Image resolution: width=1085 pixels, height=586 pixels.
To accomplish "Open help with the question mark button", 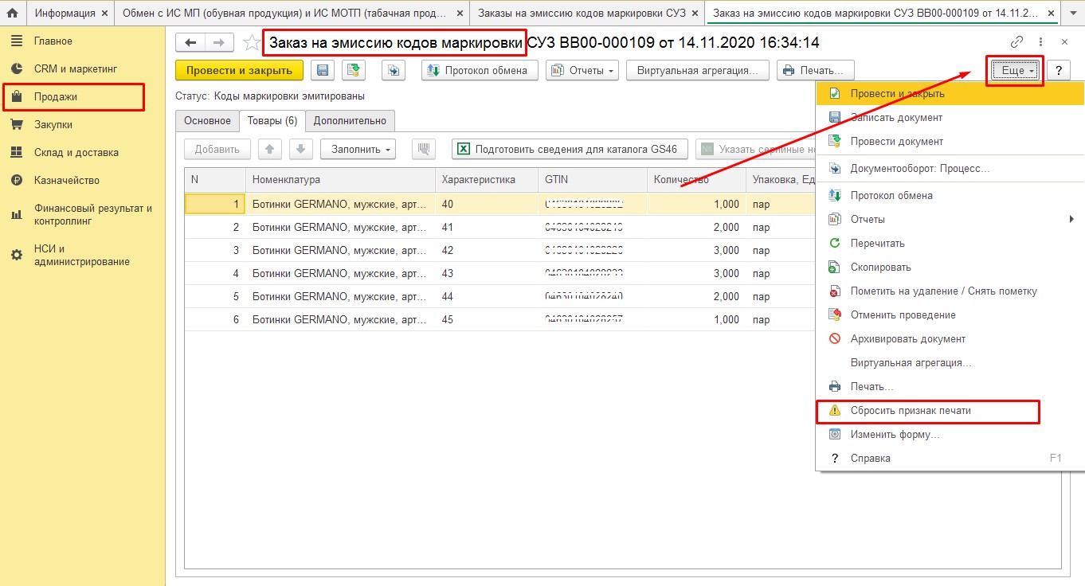I will pyautogui.click(x=1058, y=70).
